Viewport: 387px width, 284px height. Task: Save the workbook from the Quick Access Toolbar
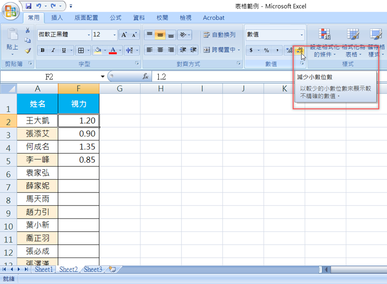pos(29,6)
